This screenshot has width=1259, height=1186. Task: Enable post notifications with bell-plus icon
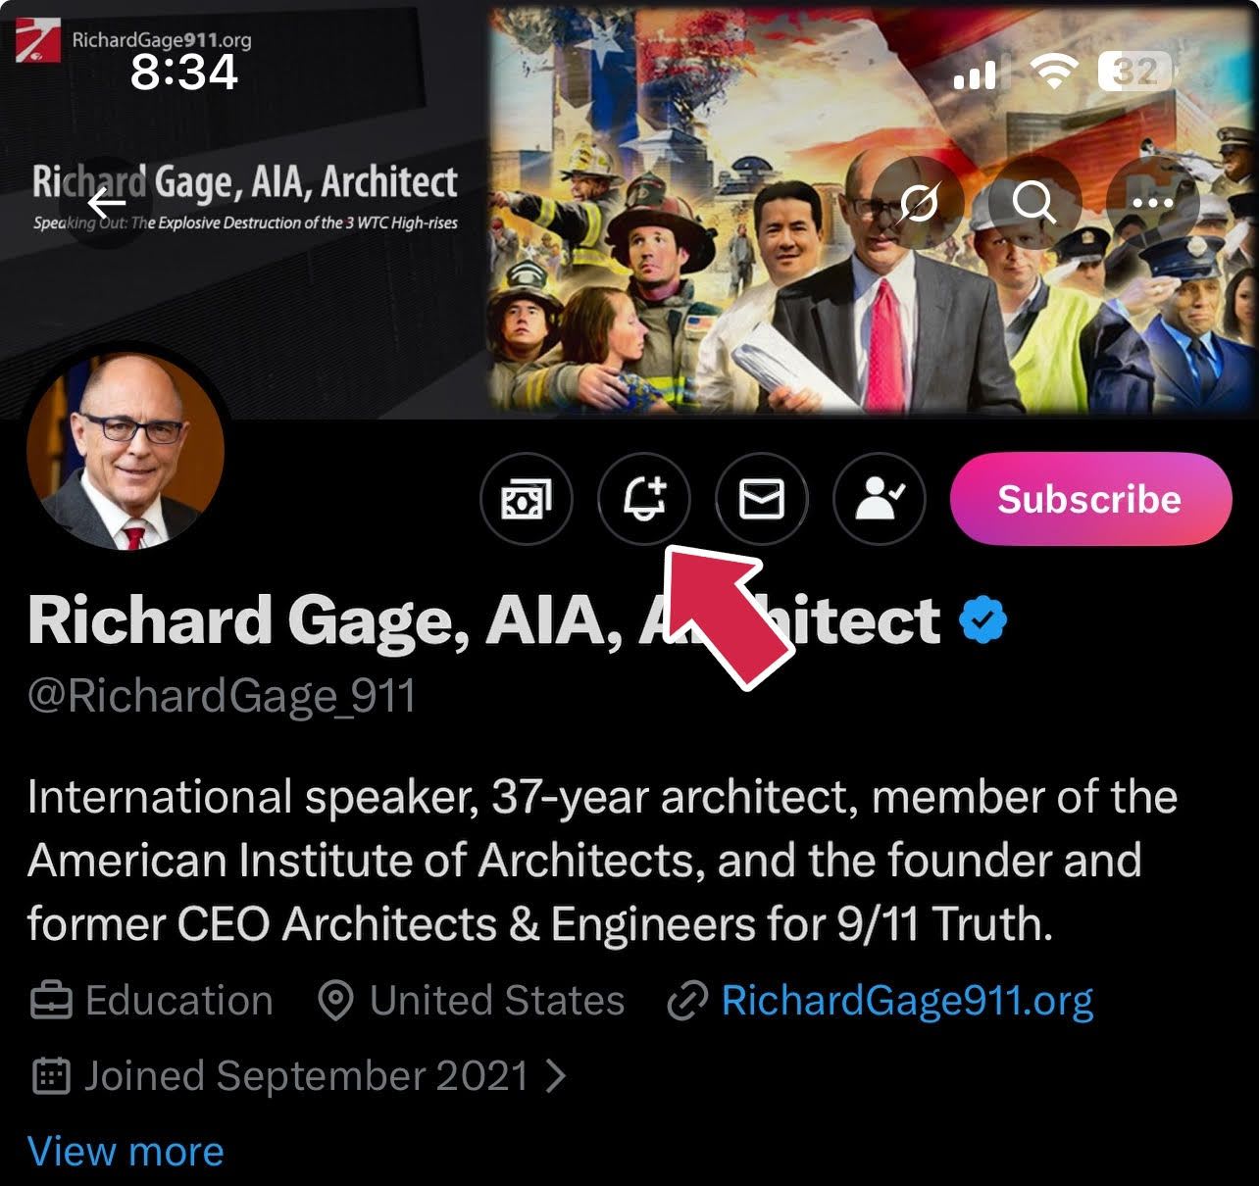(643, 500)
